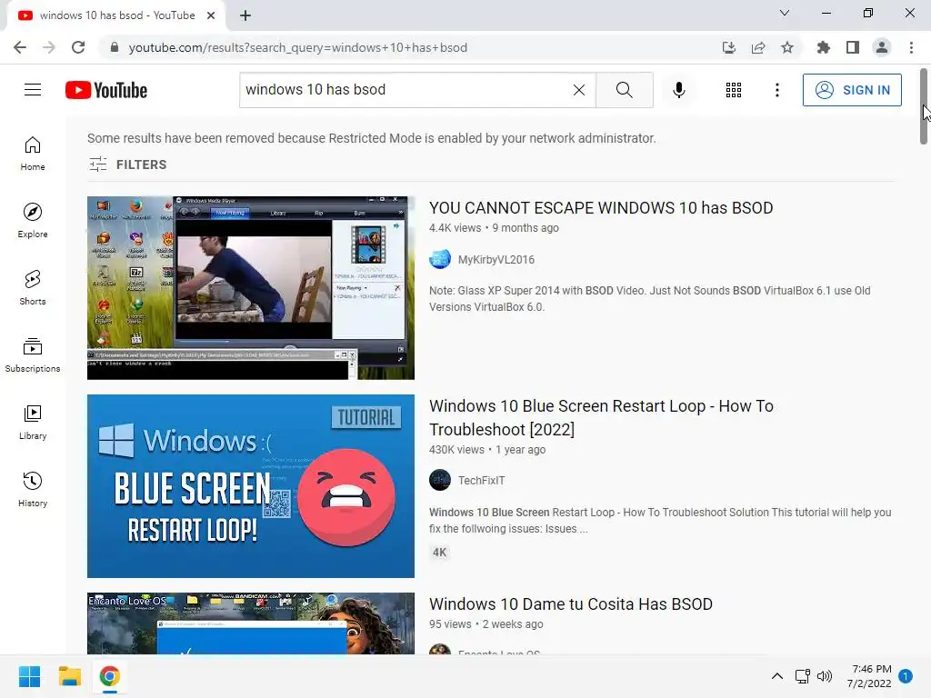The image size is (931, 698).
Task: Click the magnifying glass search button
Action: [624, 90]
